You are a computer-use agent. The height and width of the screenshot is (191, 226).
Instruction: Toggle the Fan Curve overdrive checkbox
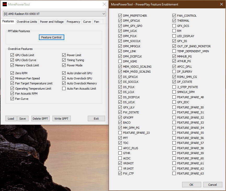click(12, 99)
